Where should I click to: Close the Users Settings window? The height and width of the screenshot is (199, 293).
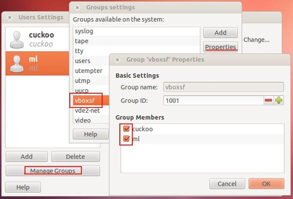pyautogui.click(x=10, y=17)
